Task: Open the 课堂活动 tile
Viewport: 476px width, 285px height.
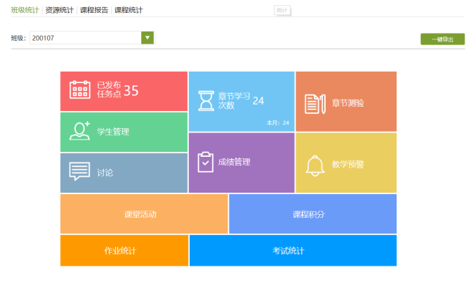Action: click(x=144, y=214)
